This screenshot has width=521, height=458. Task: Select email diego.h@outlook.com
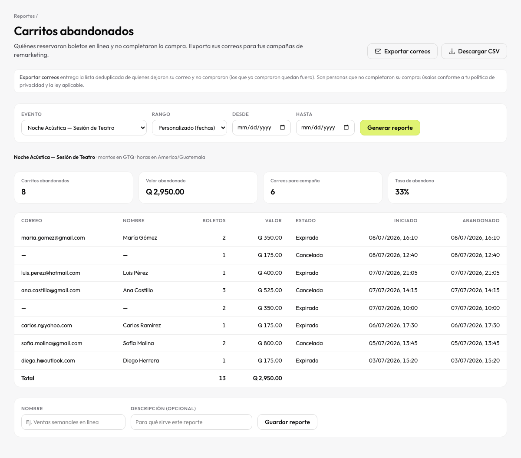pos(48,361)
